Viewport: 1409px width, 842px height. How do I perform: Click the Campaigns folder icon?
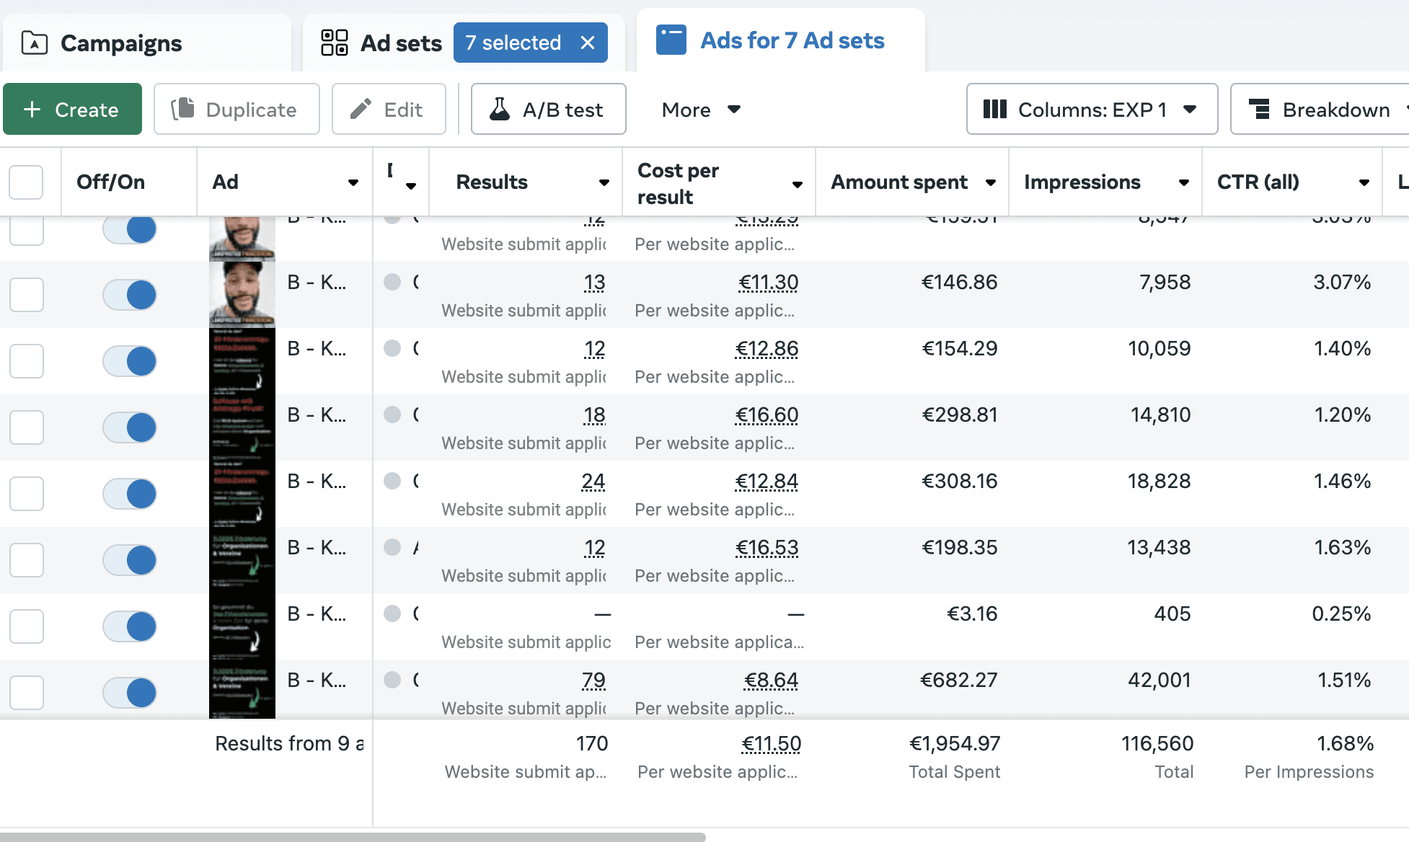[x=35, y=43]
